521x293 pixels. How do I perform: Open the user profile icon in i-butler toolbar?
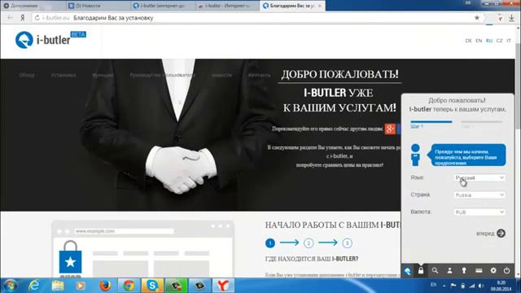coord(449,271)
